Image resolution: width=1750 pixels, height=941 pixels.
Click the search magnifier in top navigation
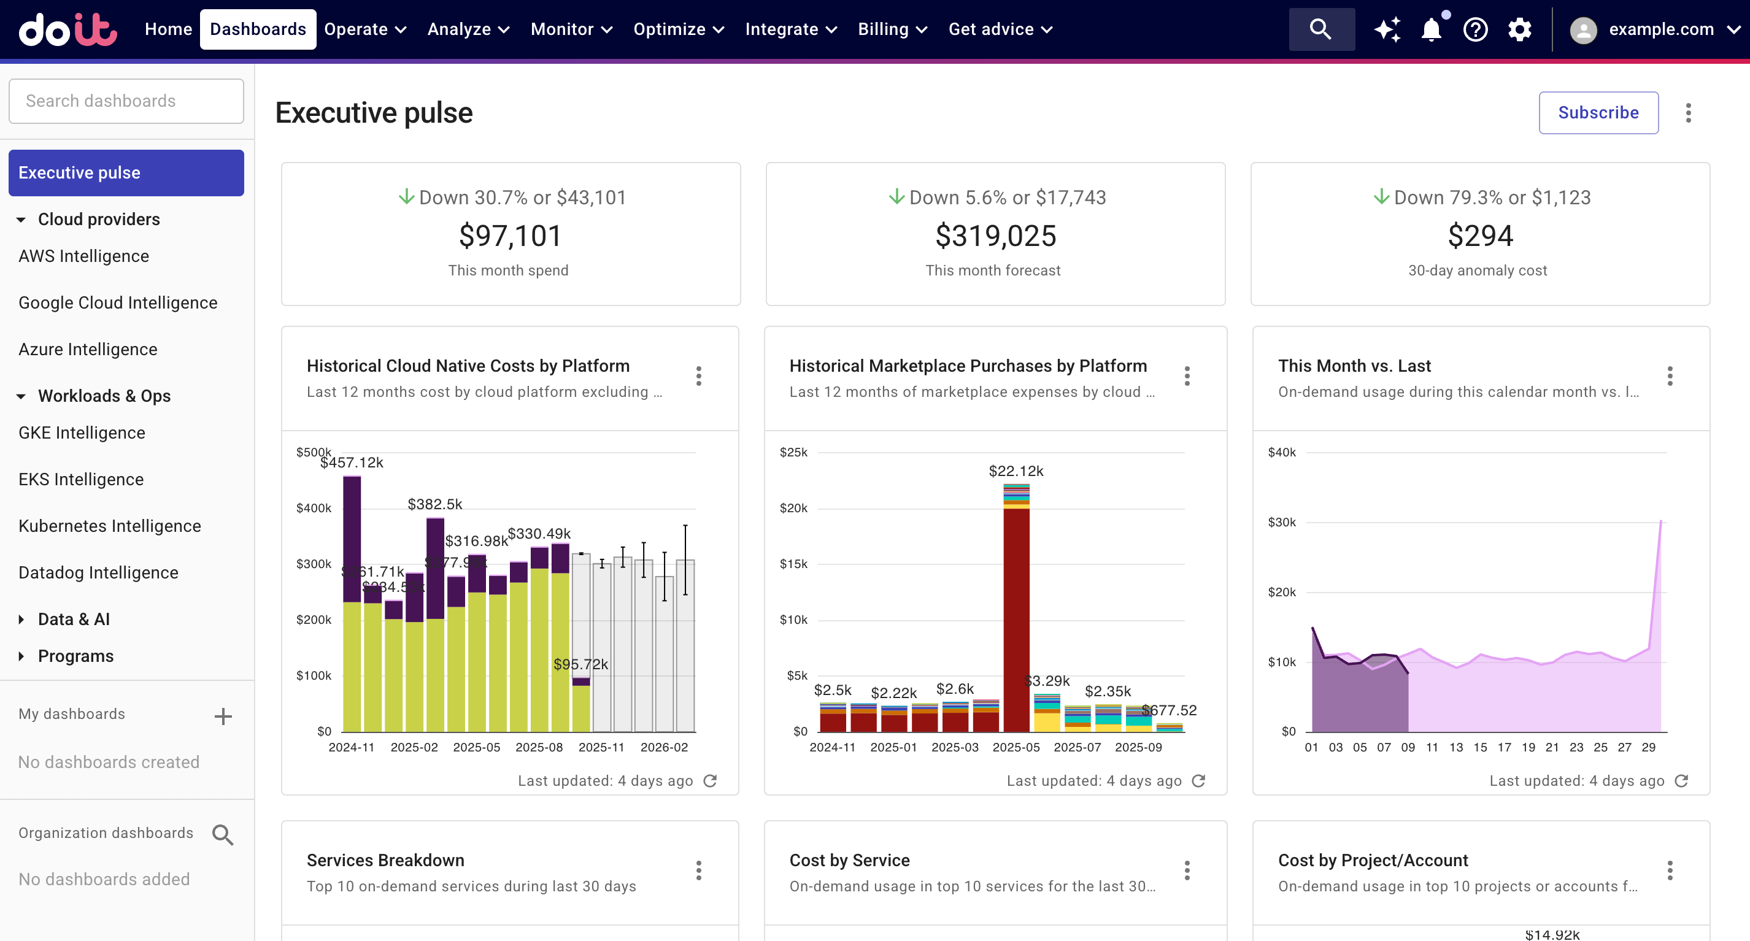1320,29
